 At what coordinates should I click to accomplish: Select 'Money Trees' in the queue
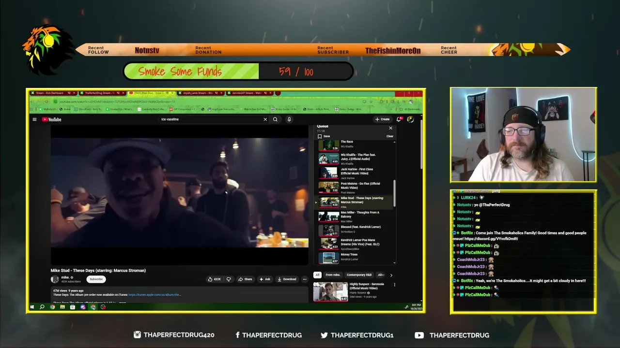356,258
